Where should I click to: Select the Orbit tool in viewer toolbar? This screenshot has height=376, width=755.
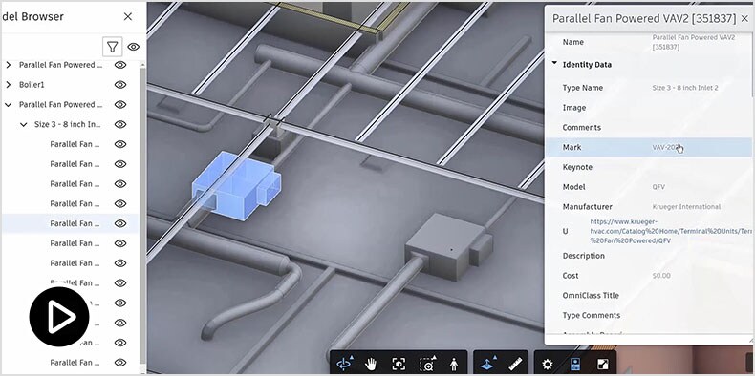point(345,364)
